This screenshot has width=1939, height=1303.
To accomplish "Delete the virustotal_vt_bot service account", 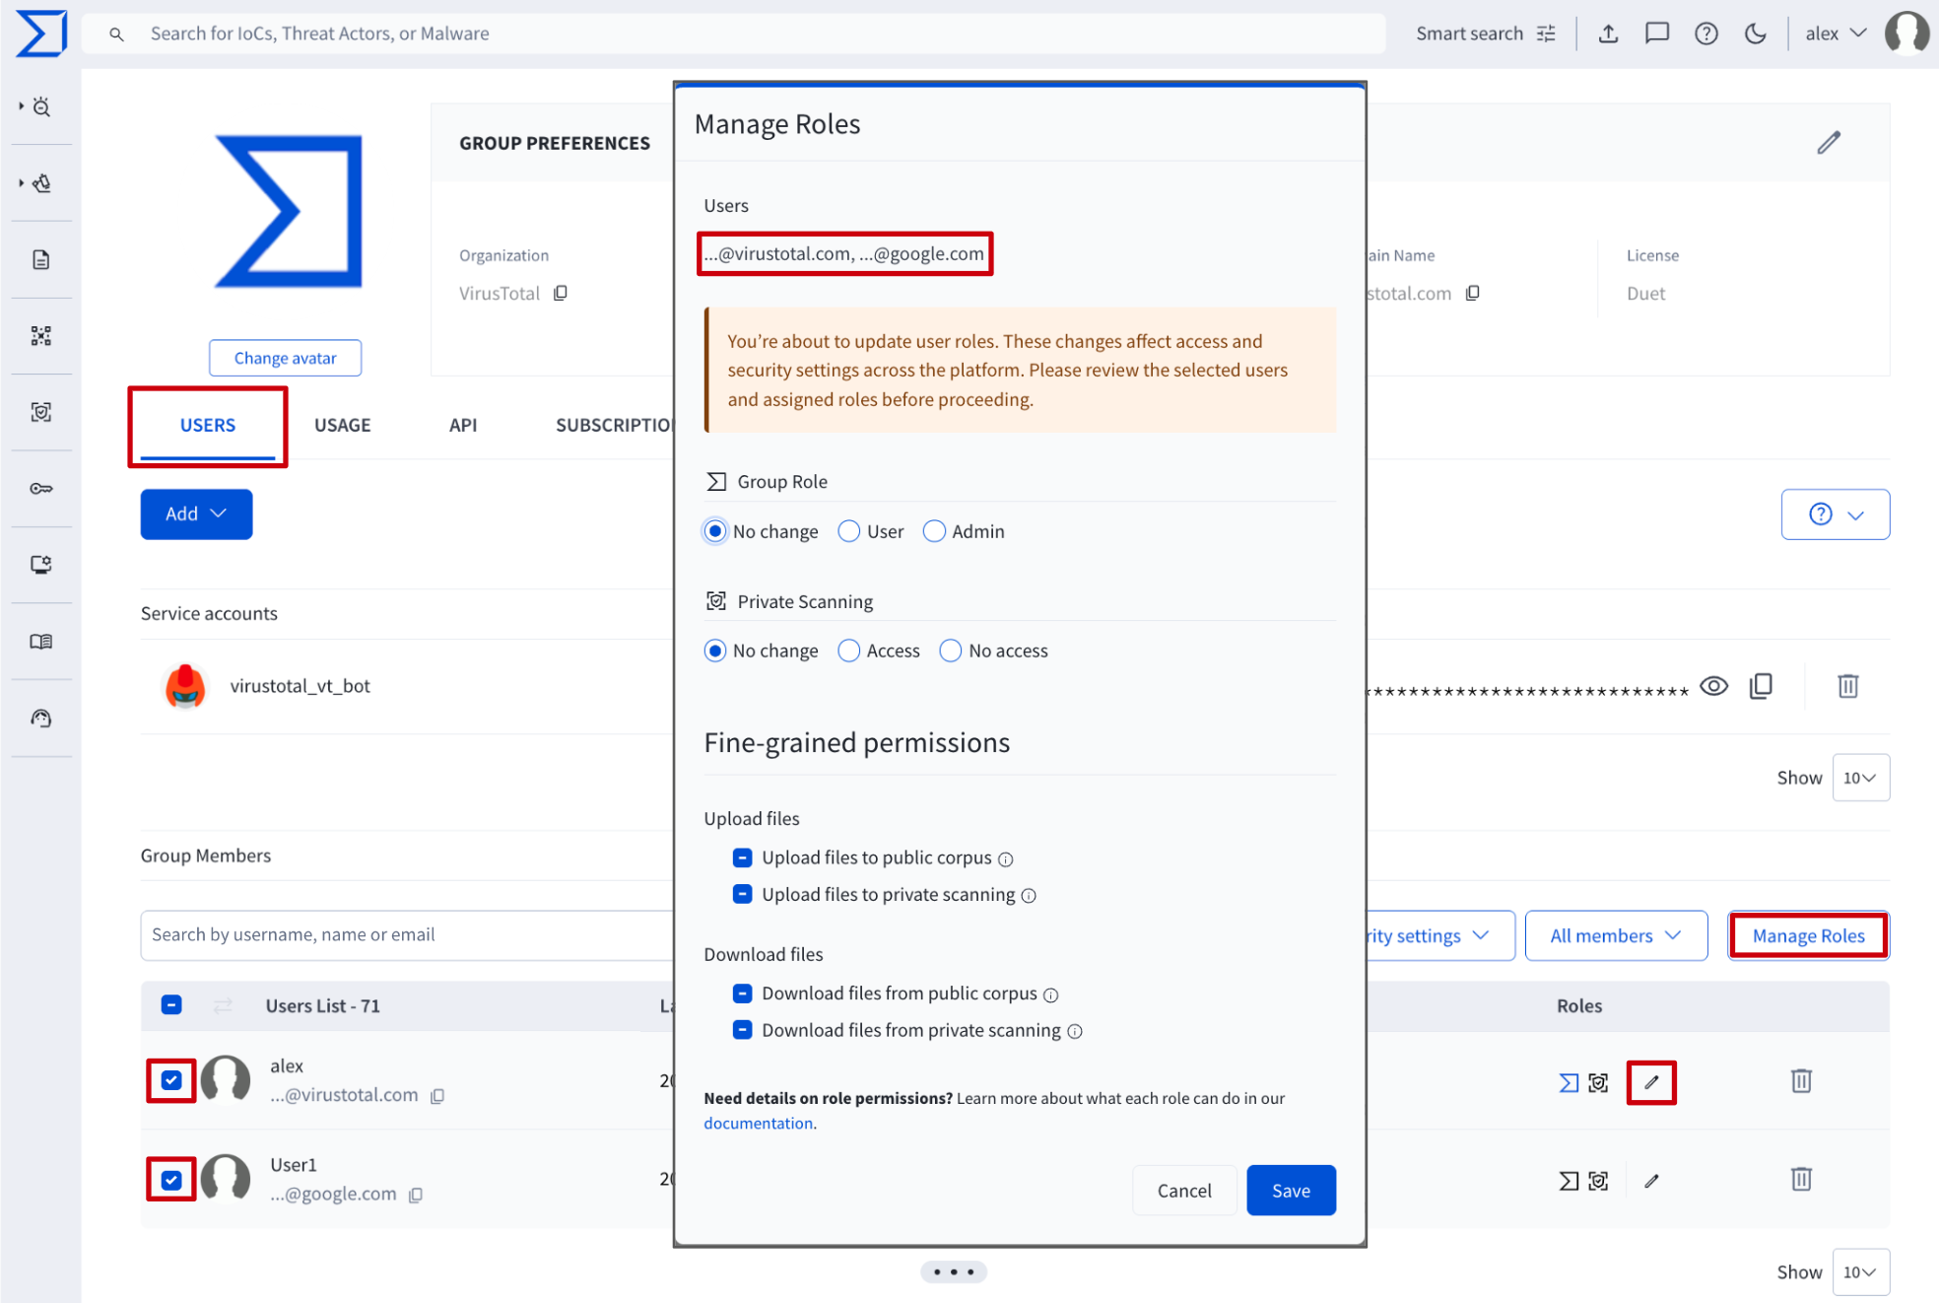I will tap(1847, 686).
